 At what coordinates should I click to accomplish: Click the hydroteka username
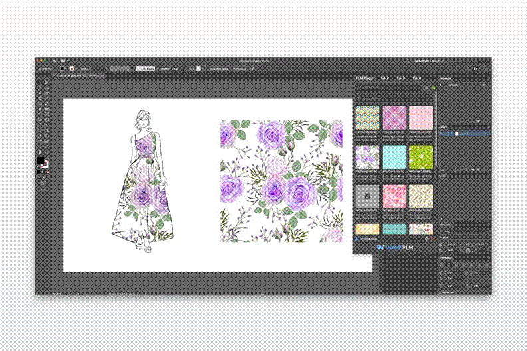click(368, 239)
